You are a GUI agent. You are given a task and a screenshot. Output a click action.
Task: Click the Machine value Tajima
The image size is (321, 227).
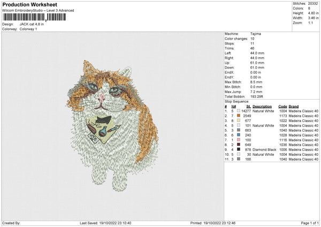pos(256,34)
